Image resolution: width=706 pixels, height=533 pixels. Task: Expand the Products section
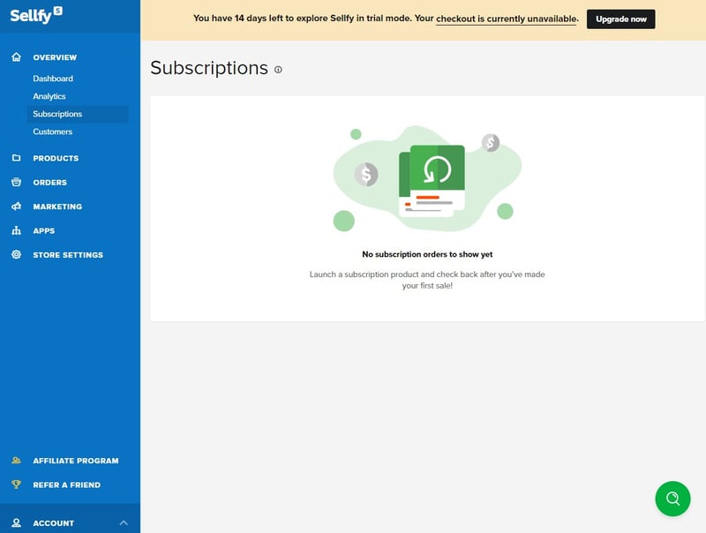(56, 159)
